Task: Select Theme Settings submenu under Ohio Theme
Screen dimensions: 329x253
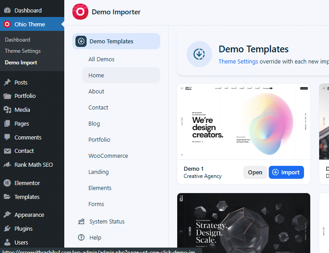Action: pyautogui.click(x=23, y=51)
